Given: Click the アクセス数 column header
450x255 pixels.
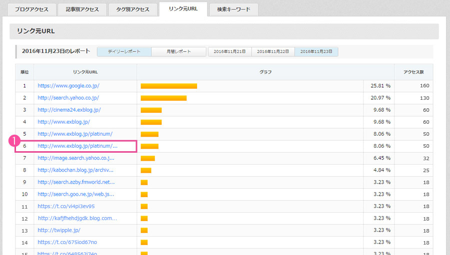Looking at the screenshot, I should (x=413, y=72).
